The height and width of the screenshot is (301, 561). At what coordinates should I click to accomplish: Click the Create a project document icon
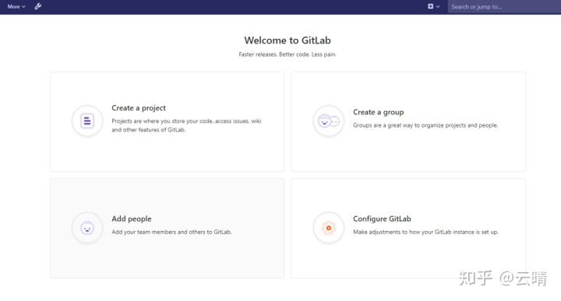pos(87,121)
